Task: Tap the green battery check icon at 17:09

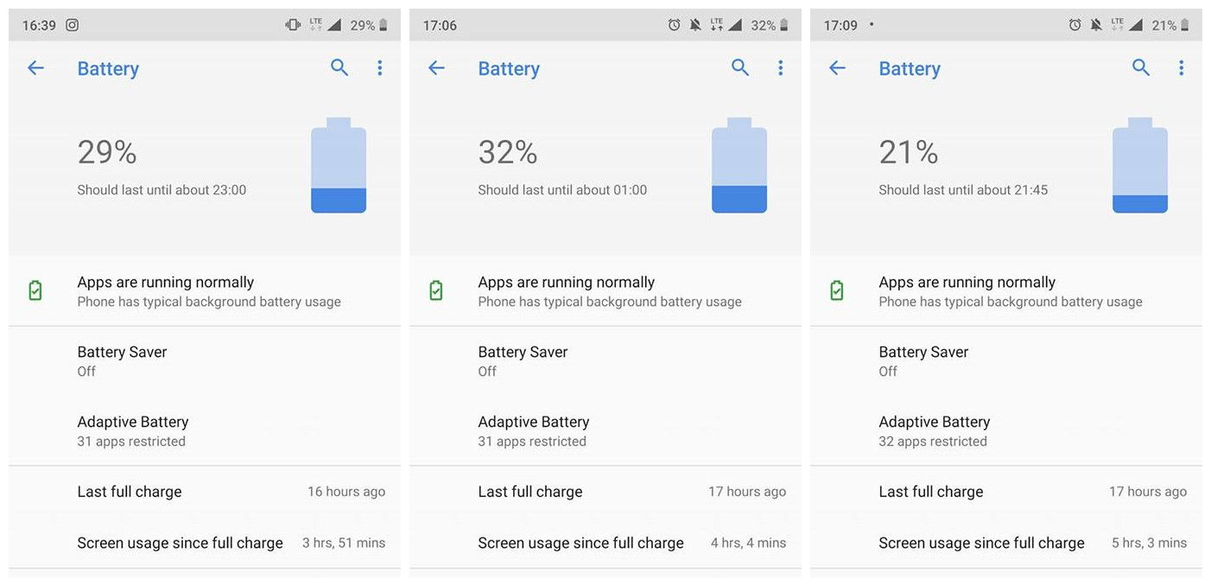Action: pyautogui.click(x=836, y=290)
